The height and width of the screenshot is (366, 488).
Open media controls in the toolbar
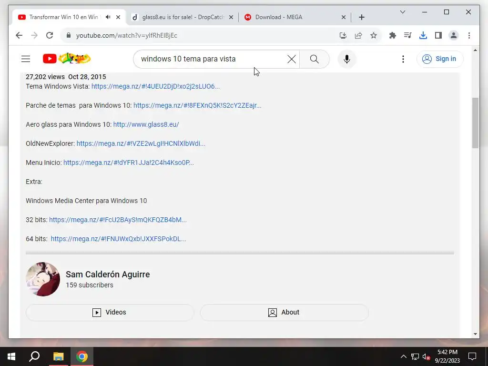point(408,35)
